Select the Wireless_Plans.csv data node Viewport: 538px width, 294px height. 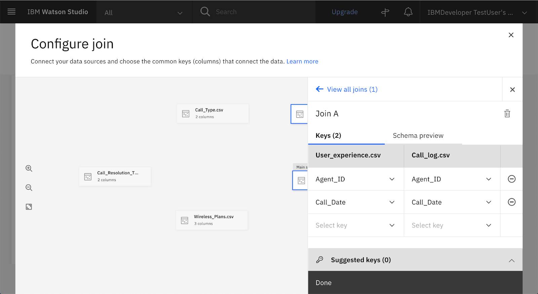212,220
